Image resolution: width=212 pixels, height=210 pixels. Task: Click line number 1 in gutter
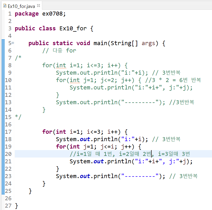pos(10,14)
